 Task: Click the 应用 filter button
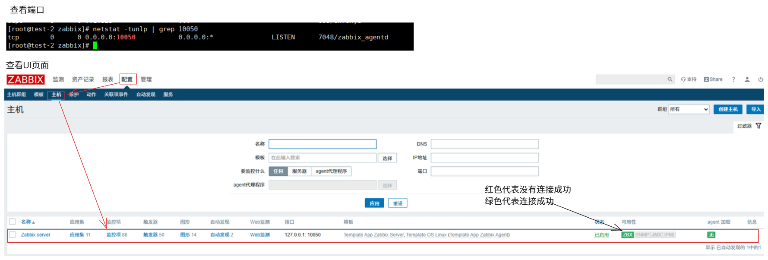point(374,203)
